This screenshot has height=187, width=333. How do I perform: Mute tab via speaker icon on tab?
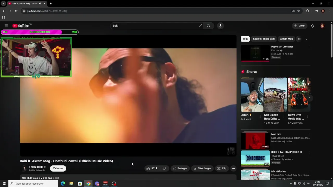(40, 4)
